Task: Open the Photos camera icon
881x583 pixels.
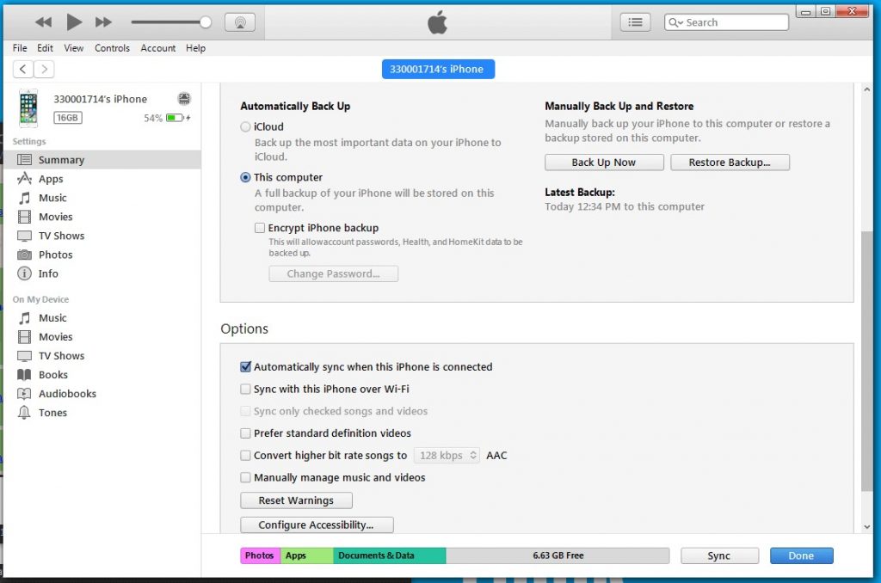Action: [24, 255]
